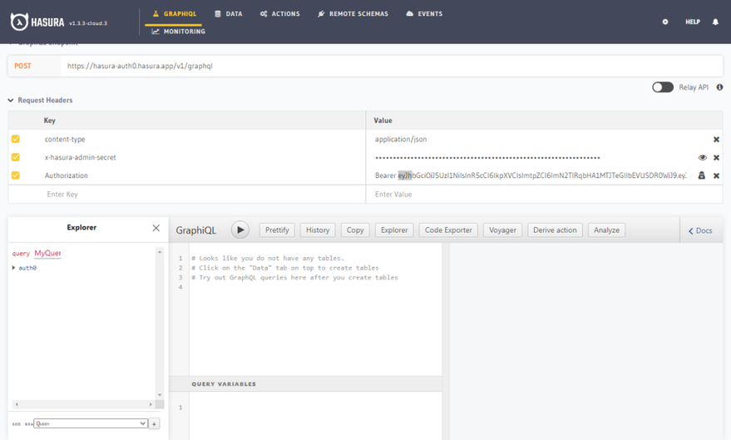The height and width of the screenshot is (440, 731).
Task: Run the query with play button
Action: pos(240,230)
